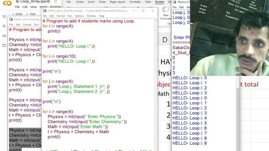Switch to Excel Page Layout tab
Screen dimensions: 269x151
(117, 2)
